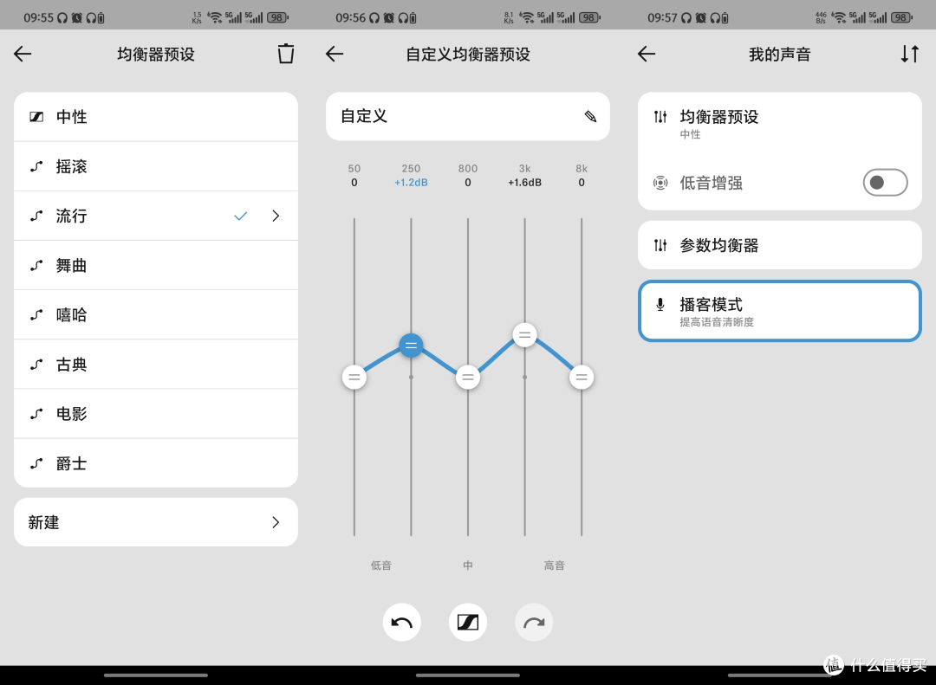
Task: Tap the +1.2dB value label
Action: click(412, 183)
